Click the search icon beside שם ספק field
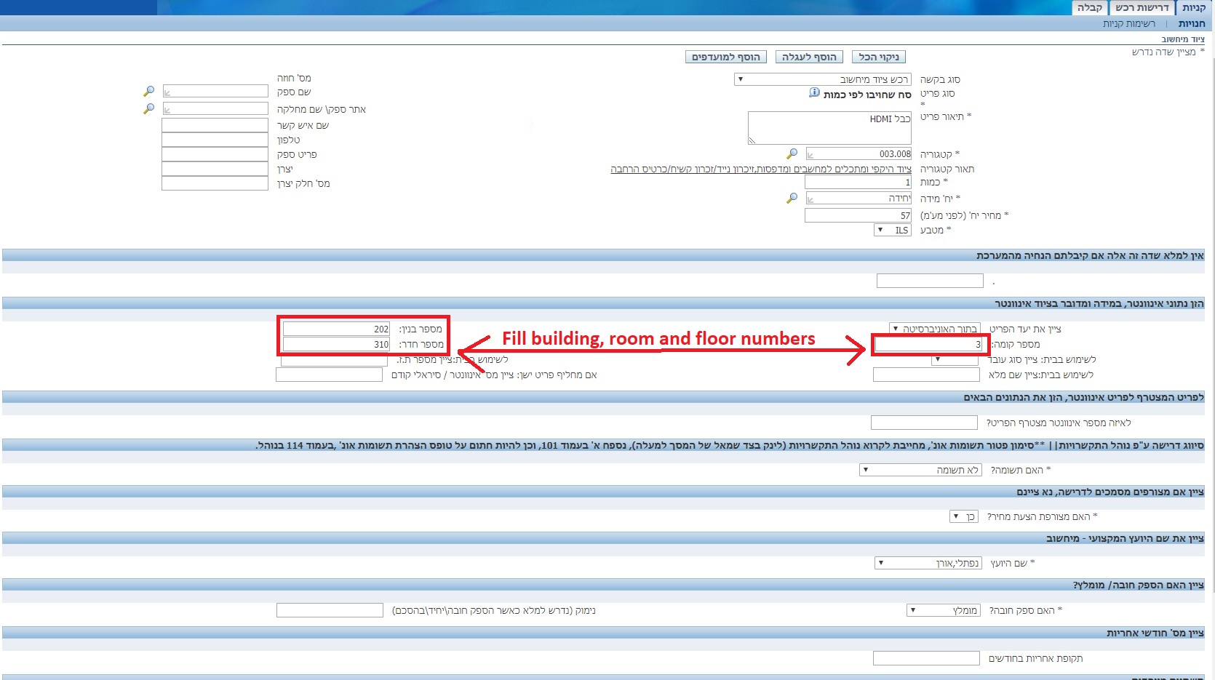Image resolution: width=1215 pixels, height=680 pixels. pyautogui.click(x=148, y=92)
